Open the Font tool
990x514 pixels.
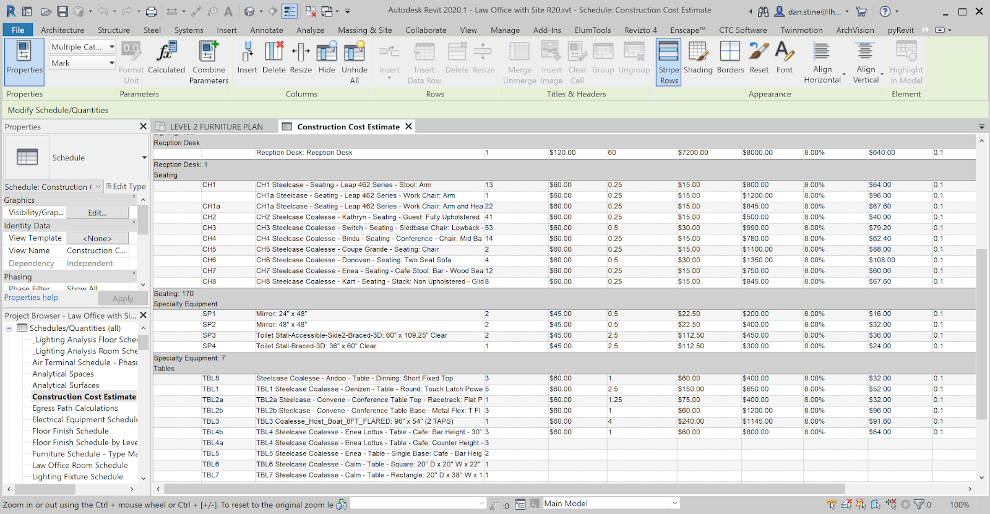(x=785, y=59)
